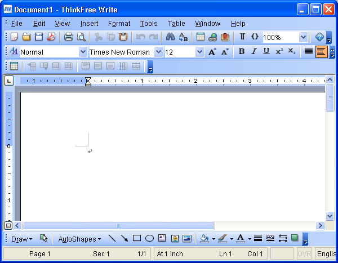
Task: Open print preview magnifier icon
Action: click(81, 37)
